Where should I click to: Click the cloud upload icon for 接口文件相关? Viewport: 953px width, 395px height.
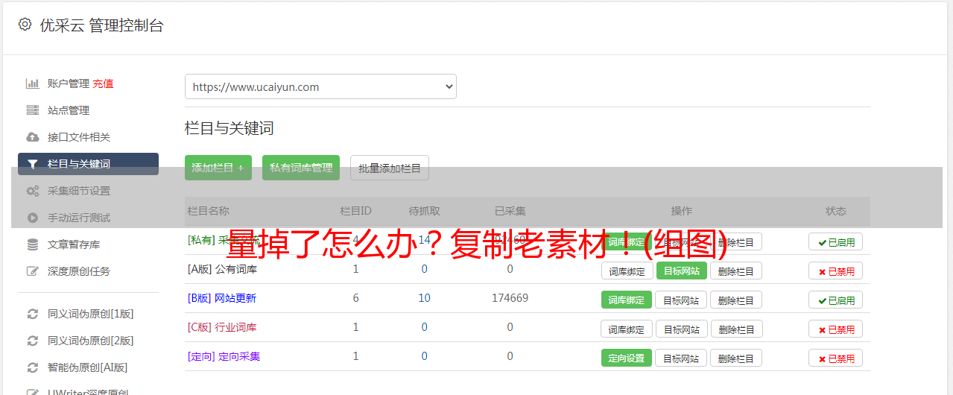pos(32,137)
